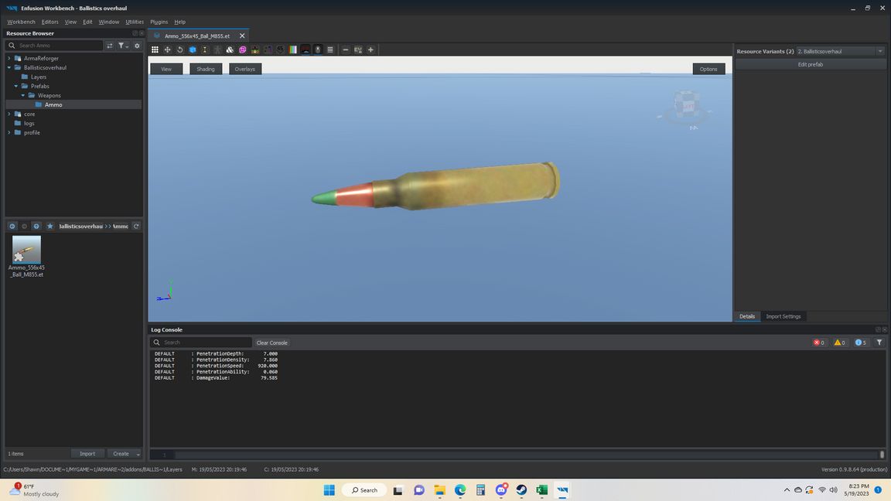Select the blue cube icon in toolbar
The image size is (891, 501).
point(193,49)
